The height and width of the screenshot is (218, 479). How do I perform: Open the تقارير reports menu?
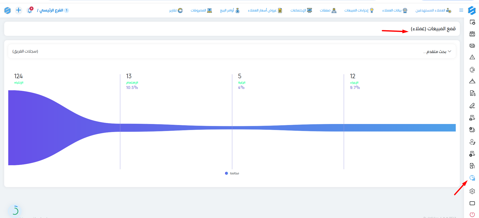[176, 10]
